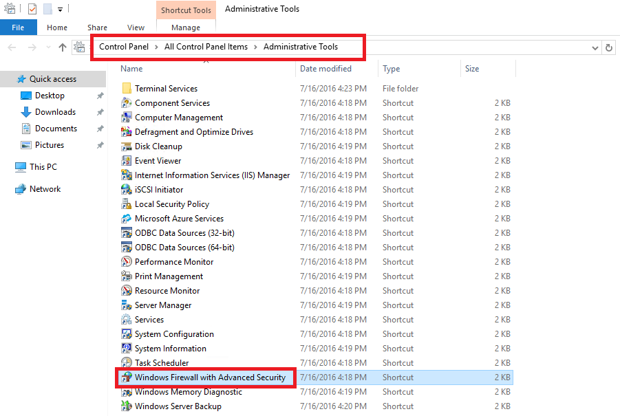Click the Administrative Tools breadcrumb segment
The width and height of the screenshot is (620, 416).
click(x=301, y=47)
